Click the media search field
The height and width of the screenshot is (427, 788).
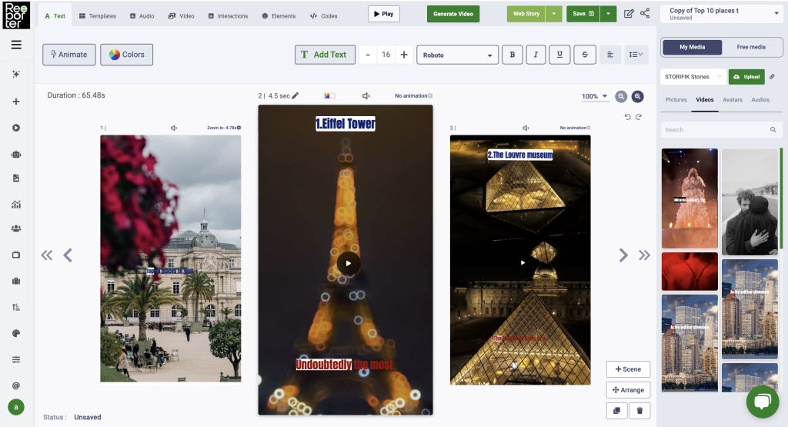720,129
